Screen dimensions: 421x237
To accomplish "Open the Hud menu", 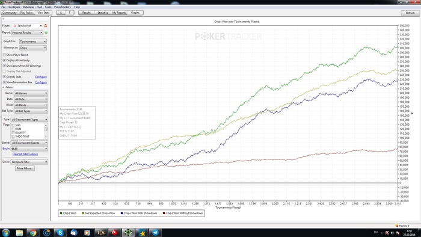I will coord(39,7).
